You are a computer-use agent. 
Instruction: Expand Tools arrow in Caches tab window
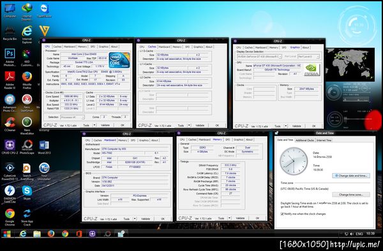[x=189, y=125]
